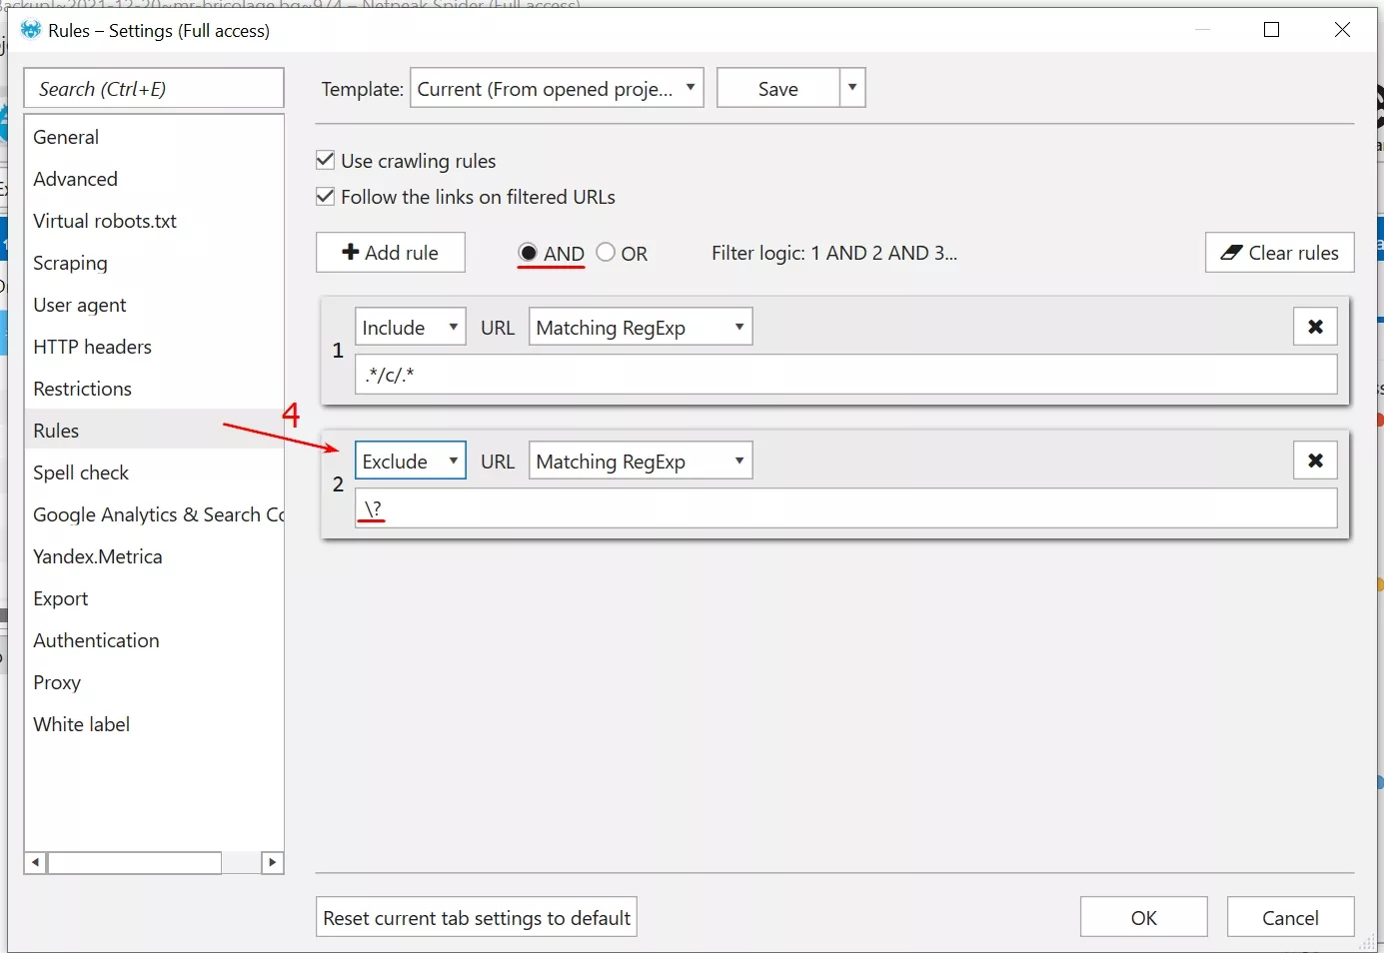The height and width of the screenshot is (953, 1384).
Task: Select the OR filter logic radio
Action: 606,253
